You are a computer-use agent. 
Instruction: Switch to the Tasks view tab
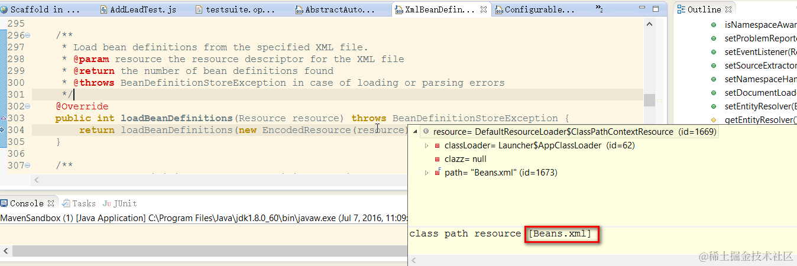pyautogui.click(x=79, y=203)
